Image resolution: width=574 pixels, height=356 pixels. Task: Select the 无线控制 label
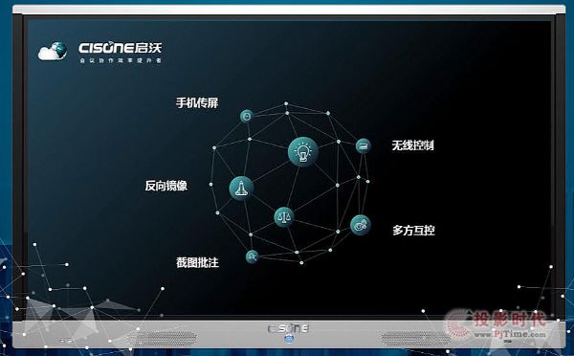coord(412,145)
